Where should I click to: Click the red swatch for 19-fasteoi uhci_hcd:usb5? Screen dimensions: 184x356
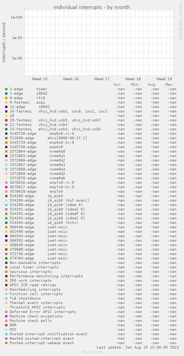click(6, 120)
